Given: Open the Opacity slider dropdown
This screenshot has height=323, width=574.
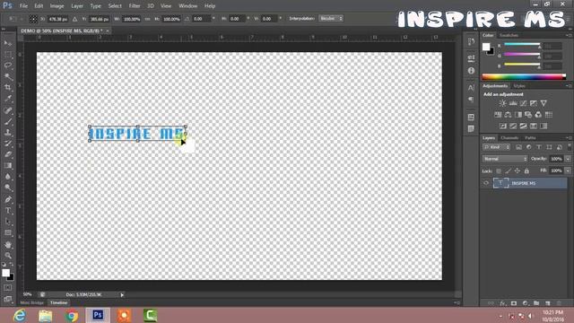Looking at the screenshot, I should 568,159.
